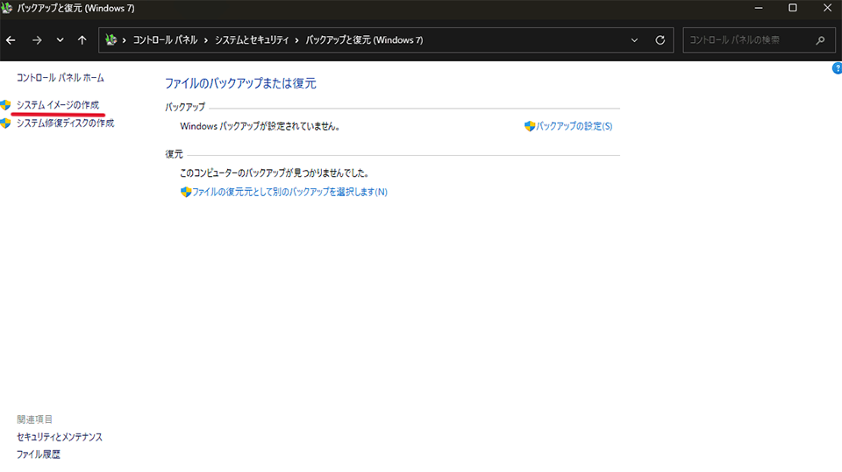Select バックアップと復元 (Windows 7) breadcrumb

[364, 40]
